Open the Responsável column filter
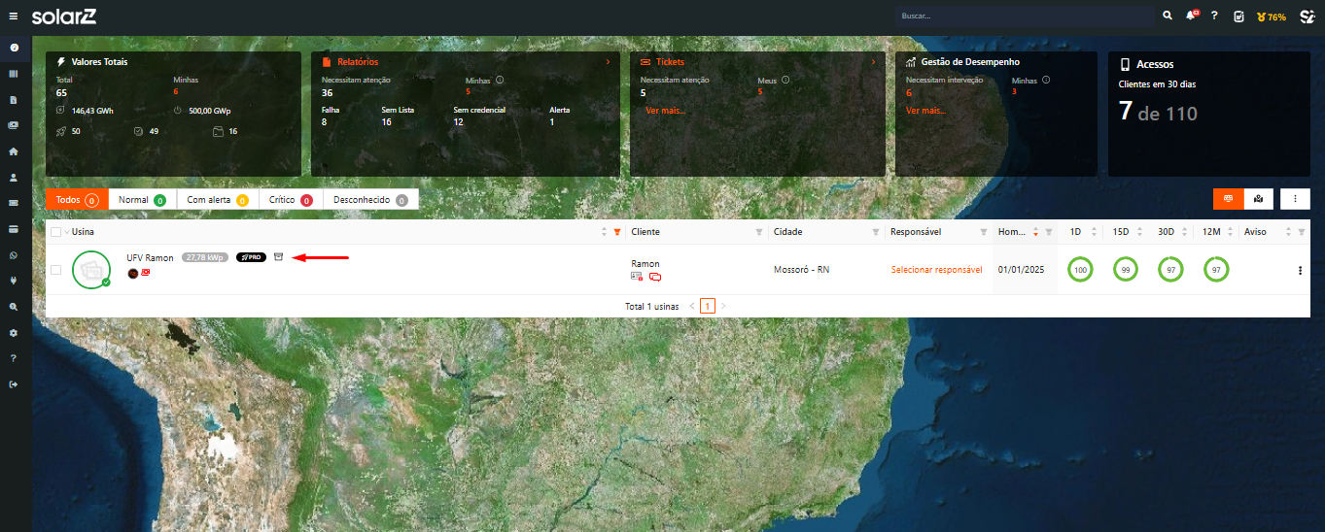This screenshot has height=532, width=1325. pos(983,233)
